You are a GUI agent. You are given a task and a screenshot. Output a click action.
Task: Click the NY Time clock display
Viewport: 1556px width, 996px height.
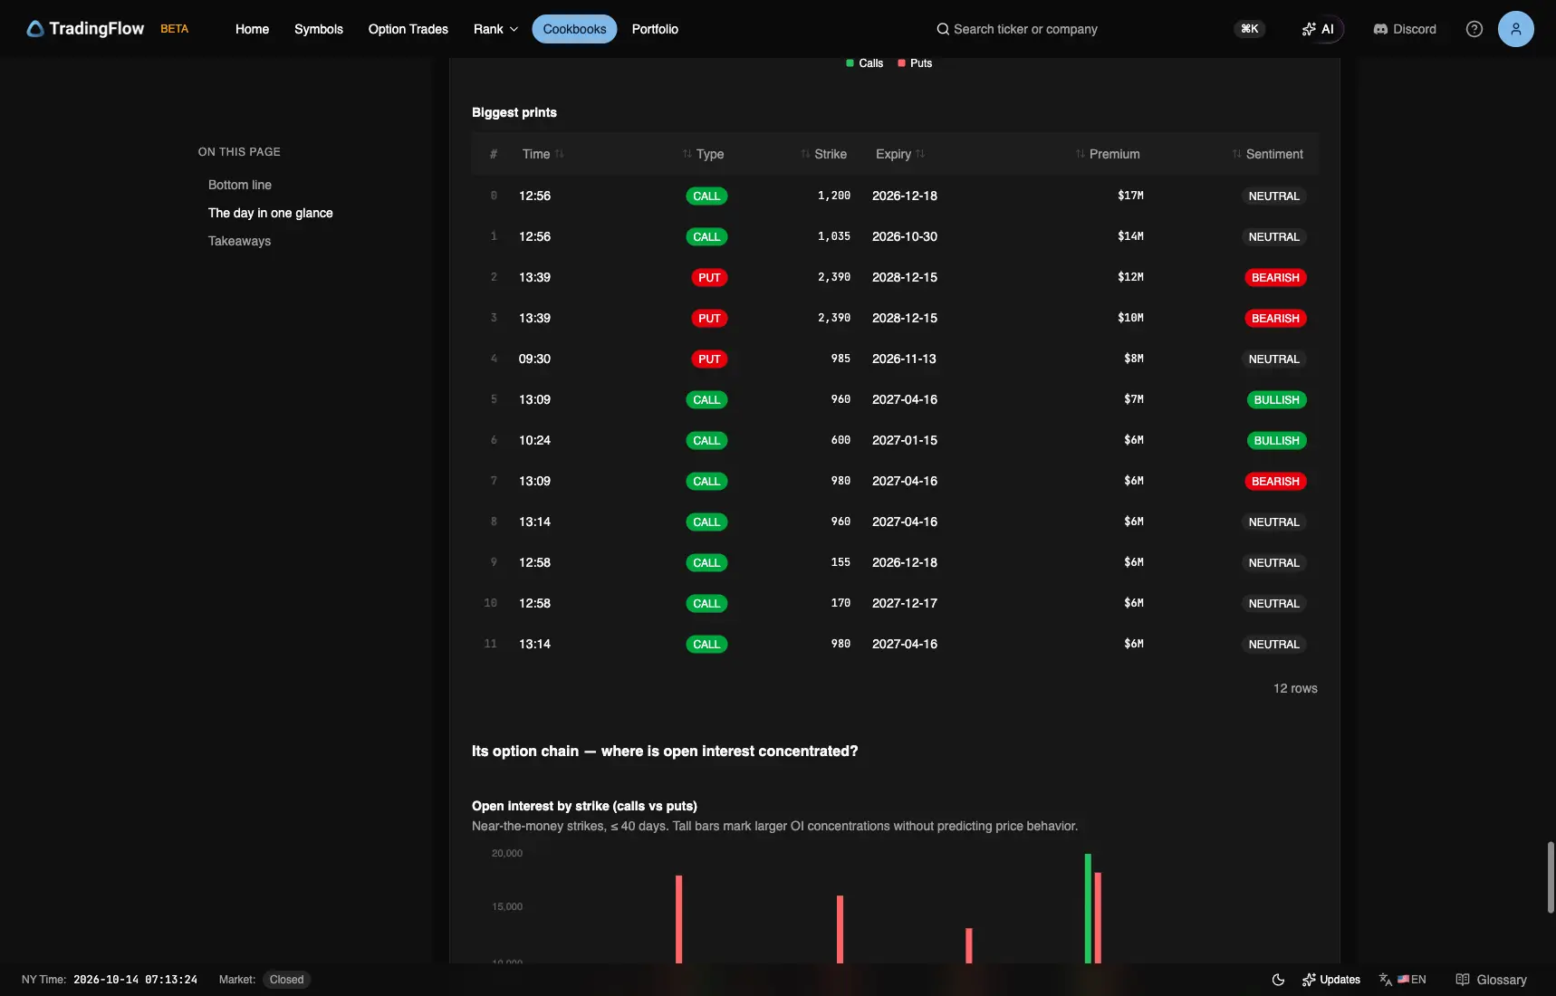click(x=110, y=980)
